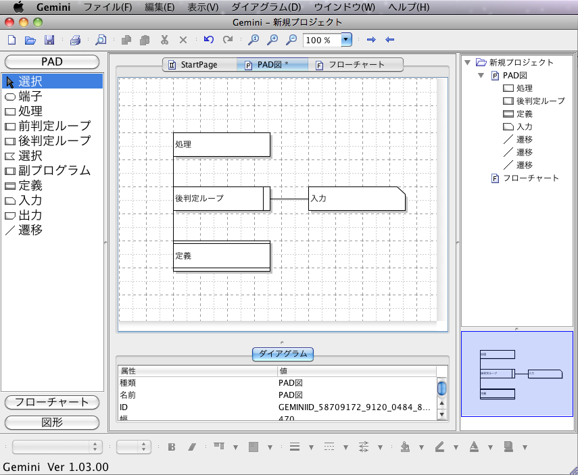Select the 入力 tool in palette
The image size is (578, 475).
pyautogui.click(x=52, y=200)
